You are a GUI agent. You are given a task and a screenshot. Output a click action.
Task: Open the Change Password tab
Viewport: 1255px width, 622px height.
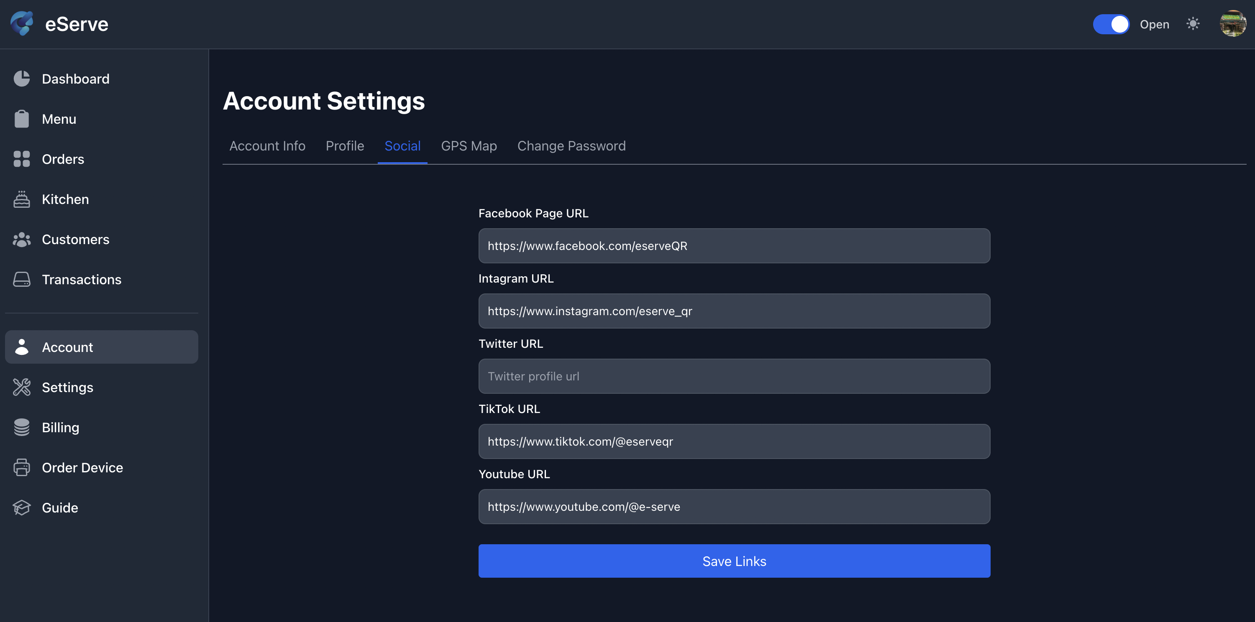click(571, 146)
